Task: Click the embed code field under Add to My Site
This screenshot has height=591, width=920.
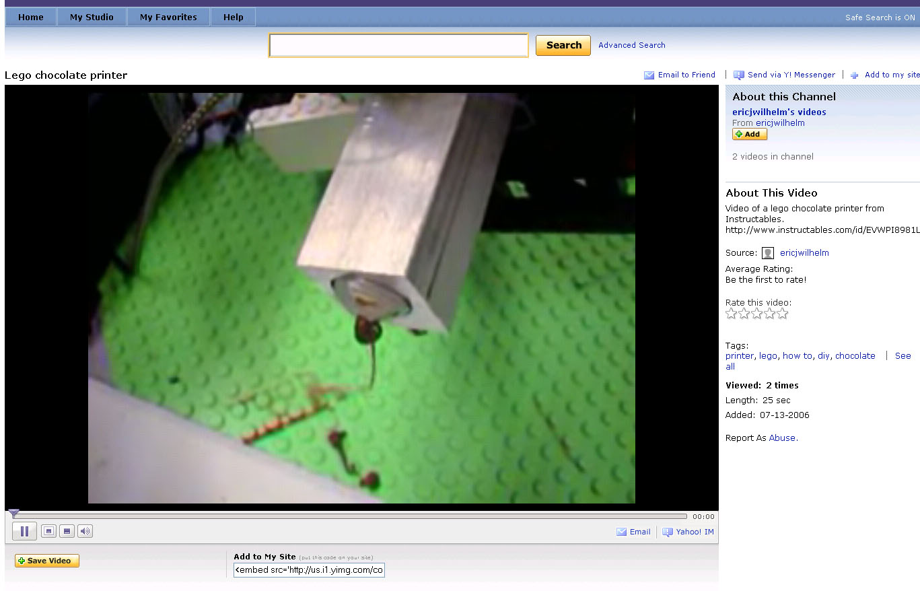Action: click(309, 570)
